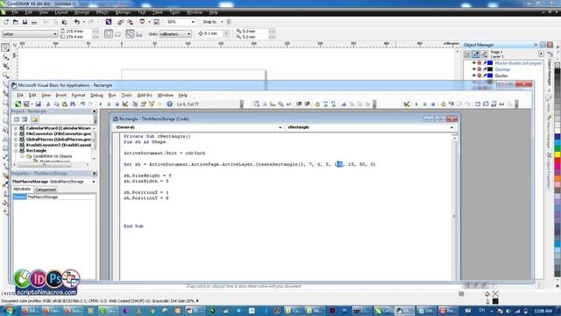The height and width of the screenshot is (316, 561).
Task: Collapse the Rectangle project node
Action: coord(16,151)
